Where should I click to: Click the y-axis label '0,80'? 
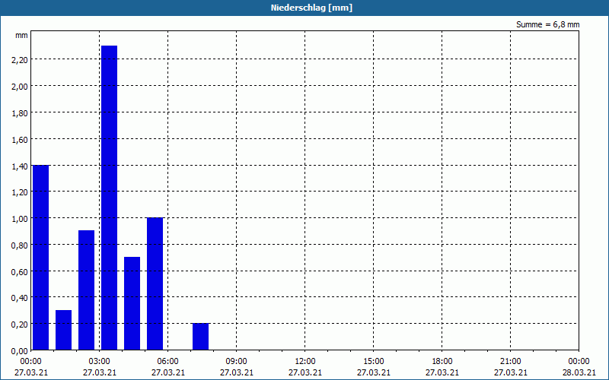point(20,245)
